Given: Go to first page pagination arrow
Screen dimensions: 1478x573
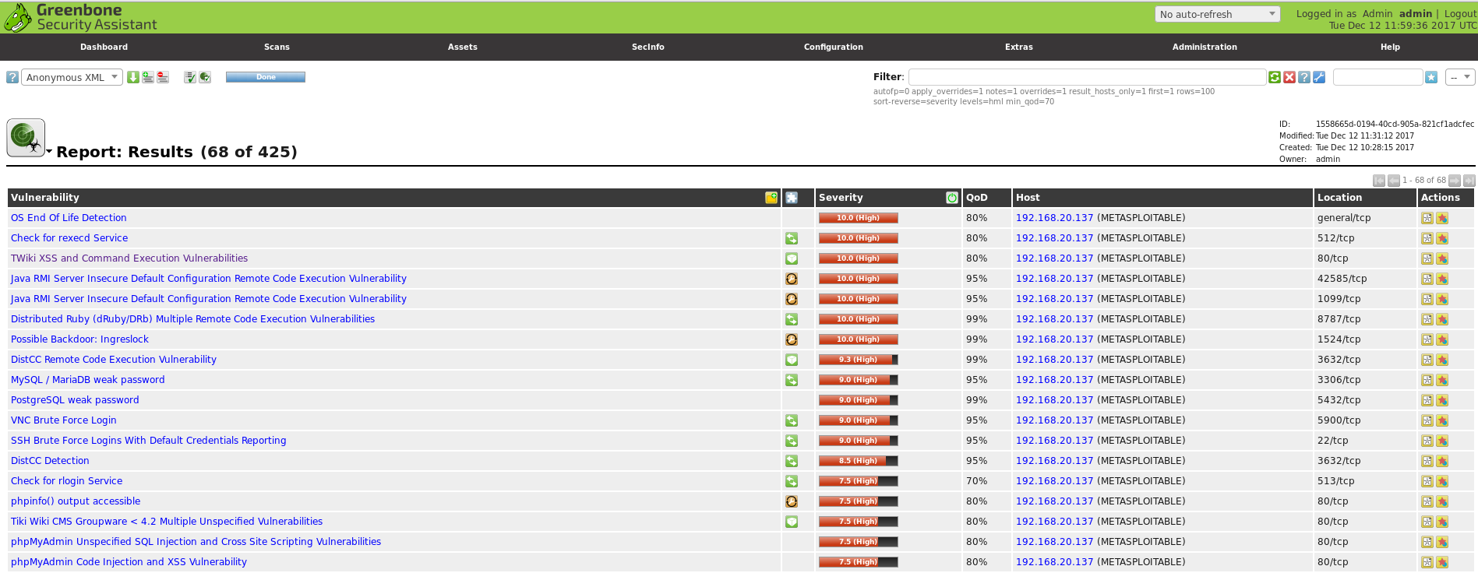Looking at the screenshot, I should 1379,180.
